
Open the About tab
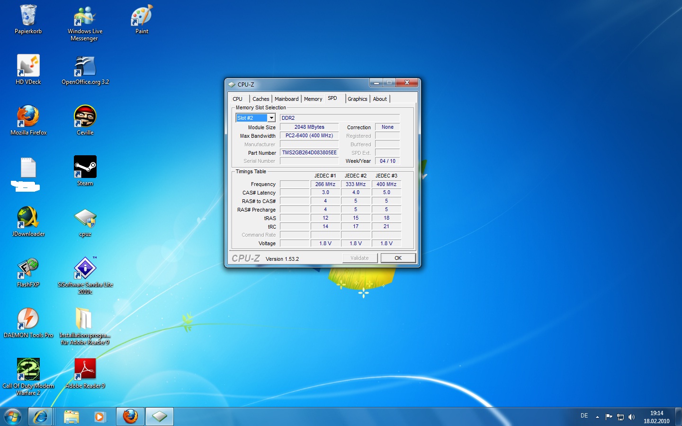coord(380,99)
